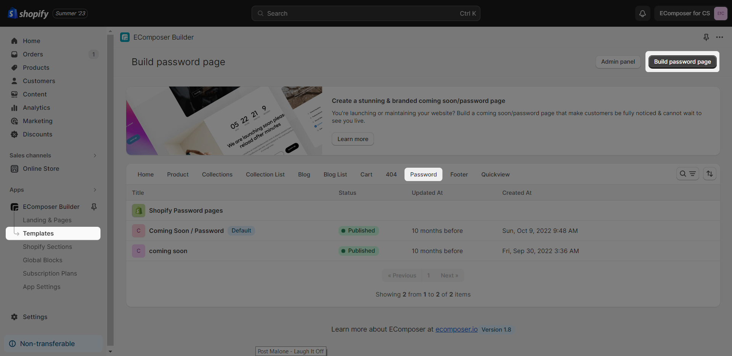The height and width of the screenshot is (356, 732).
Task: Click the sort arrows button
Action: [x=710, y=174]
